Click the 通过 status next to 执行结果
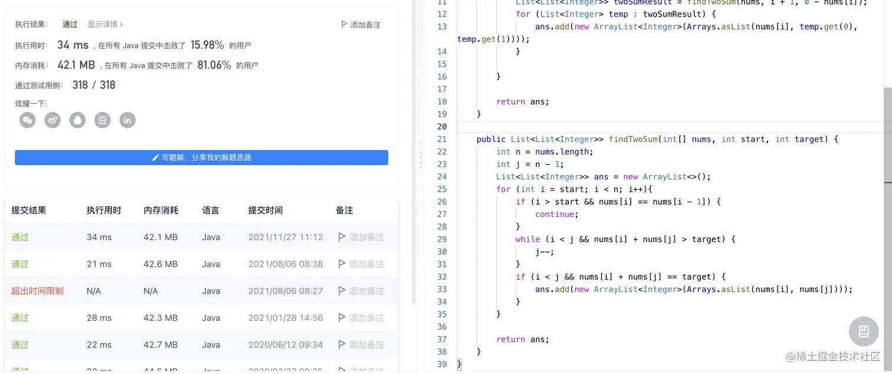 [x=70, y=25]
